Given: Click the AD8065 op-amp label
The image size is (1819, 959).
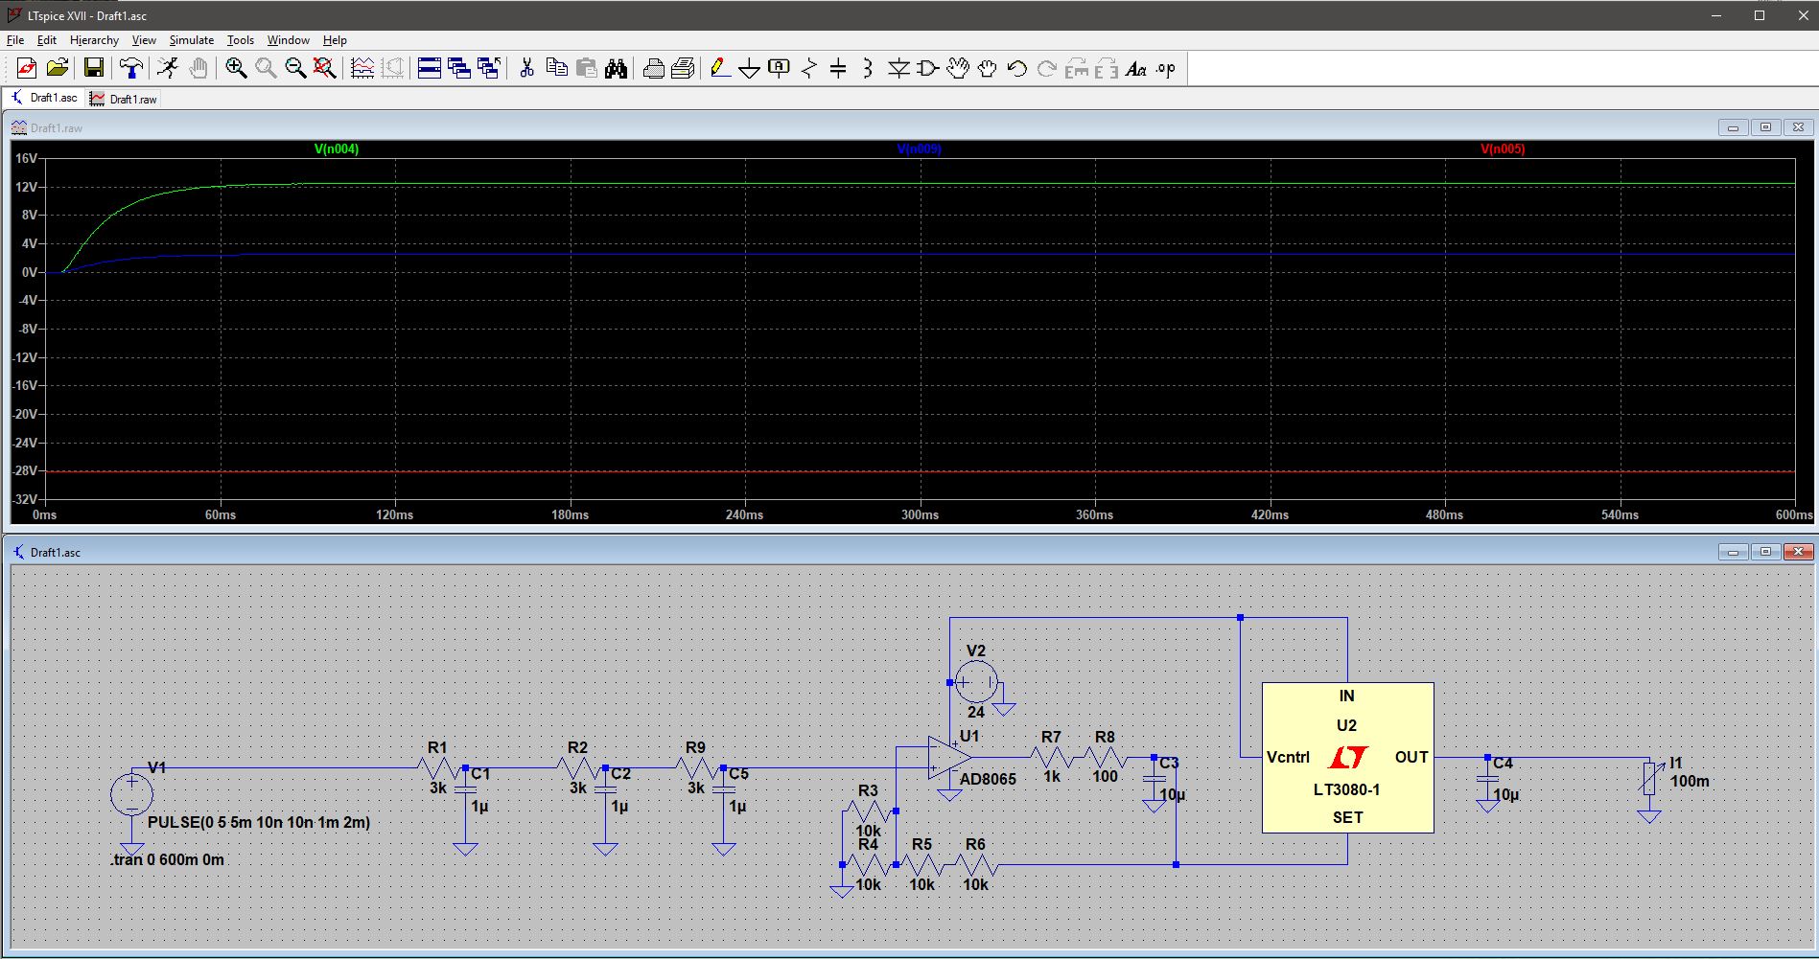Looking at the screenshot, I should 988,779.
